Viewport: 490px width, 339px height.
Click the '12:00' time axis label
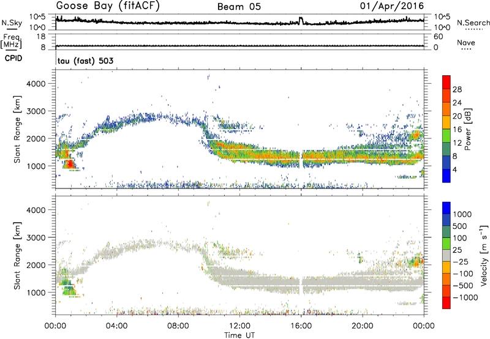pyautogui.click(x=239, y=326)
